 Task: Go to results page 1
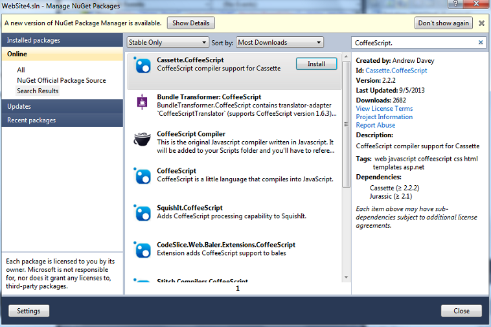click(x=238, y=288)
